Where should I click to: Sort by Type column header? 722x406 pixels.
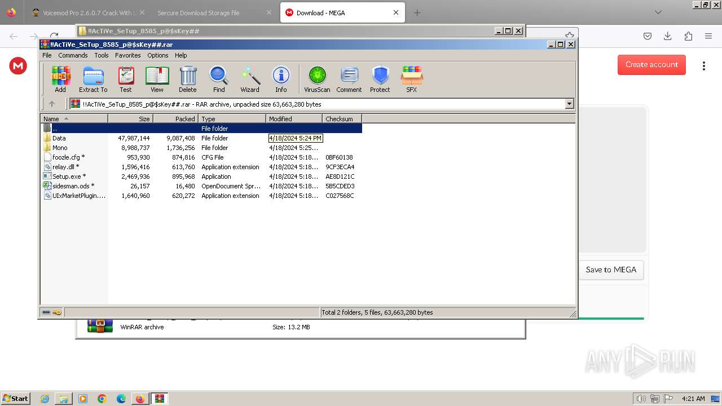click(x=232, y=118)
